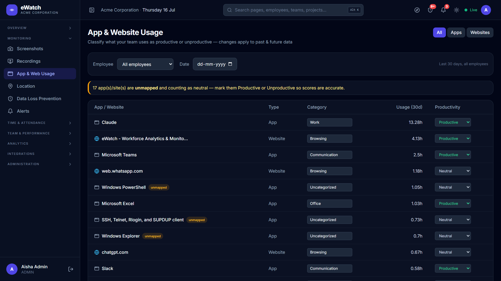Click the Location pin icon
Screen dimensions: 501x281
click(10, 86)
